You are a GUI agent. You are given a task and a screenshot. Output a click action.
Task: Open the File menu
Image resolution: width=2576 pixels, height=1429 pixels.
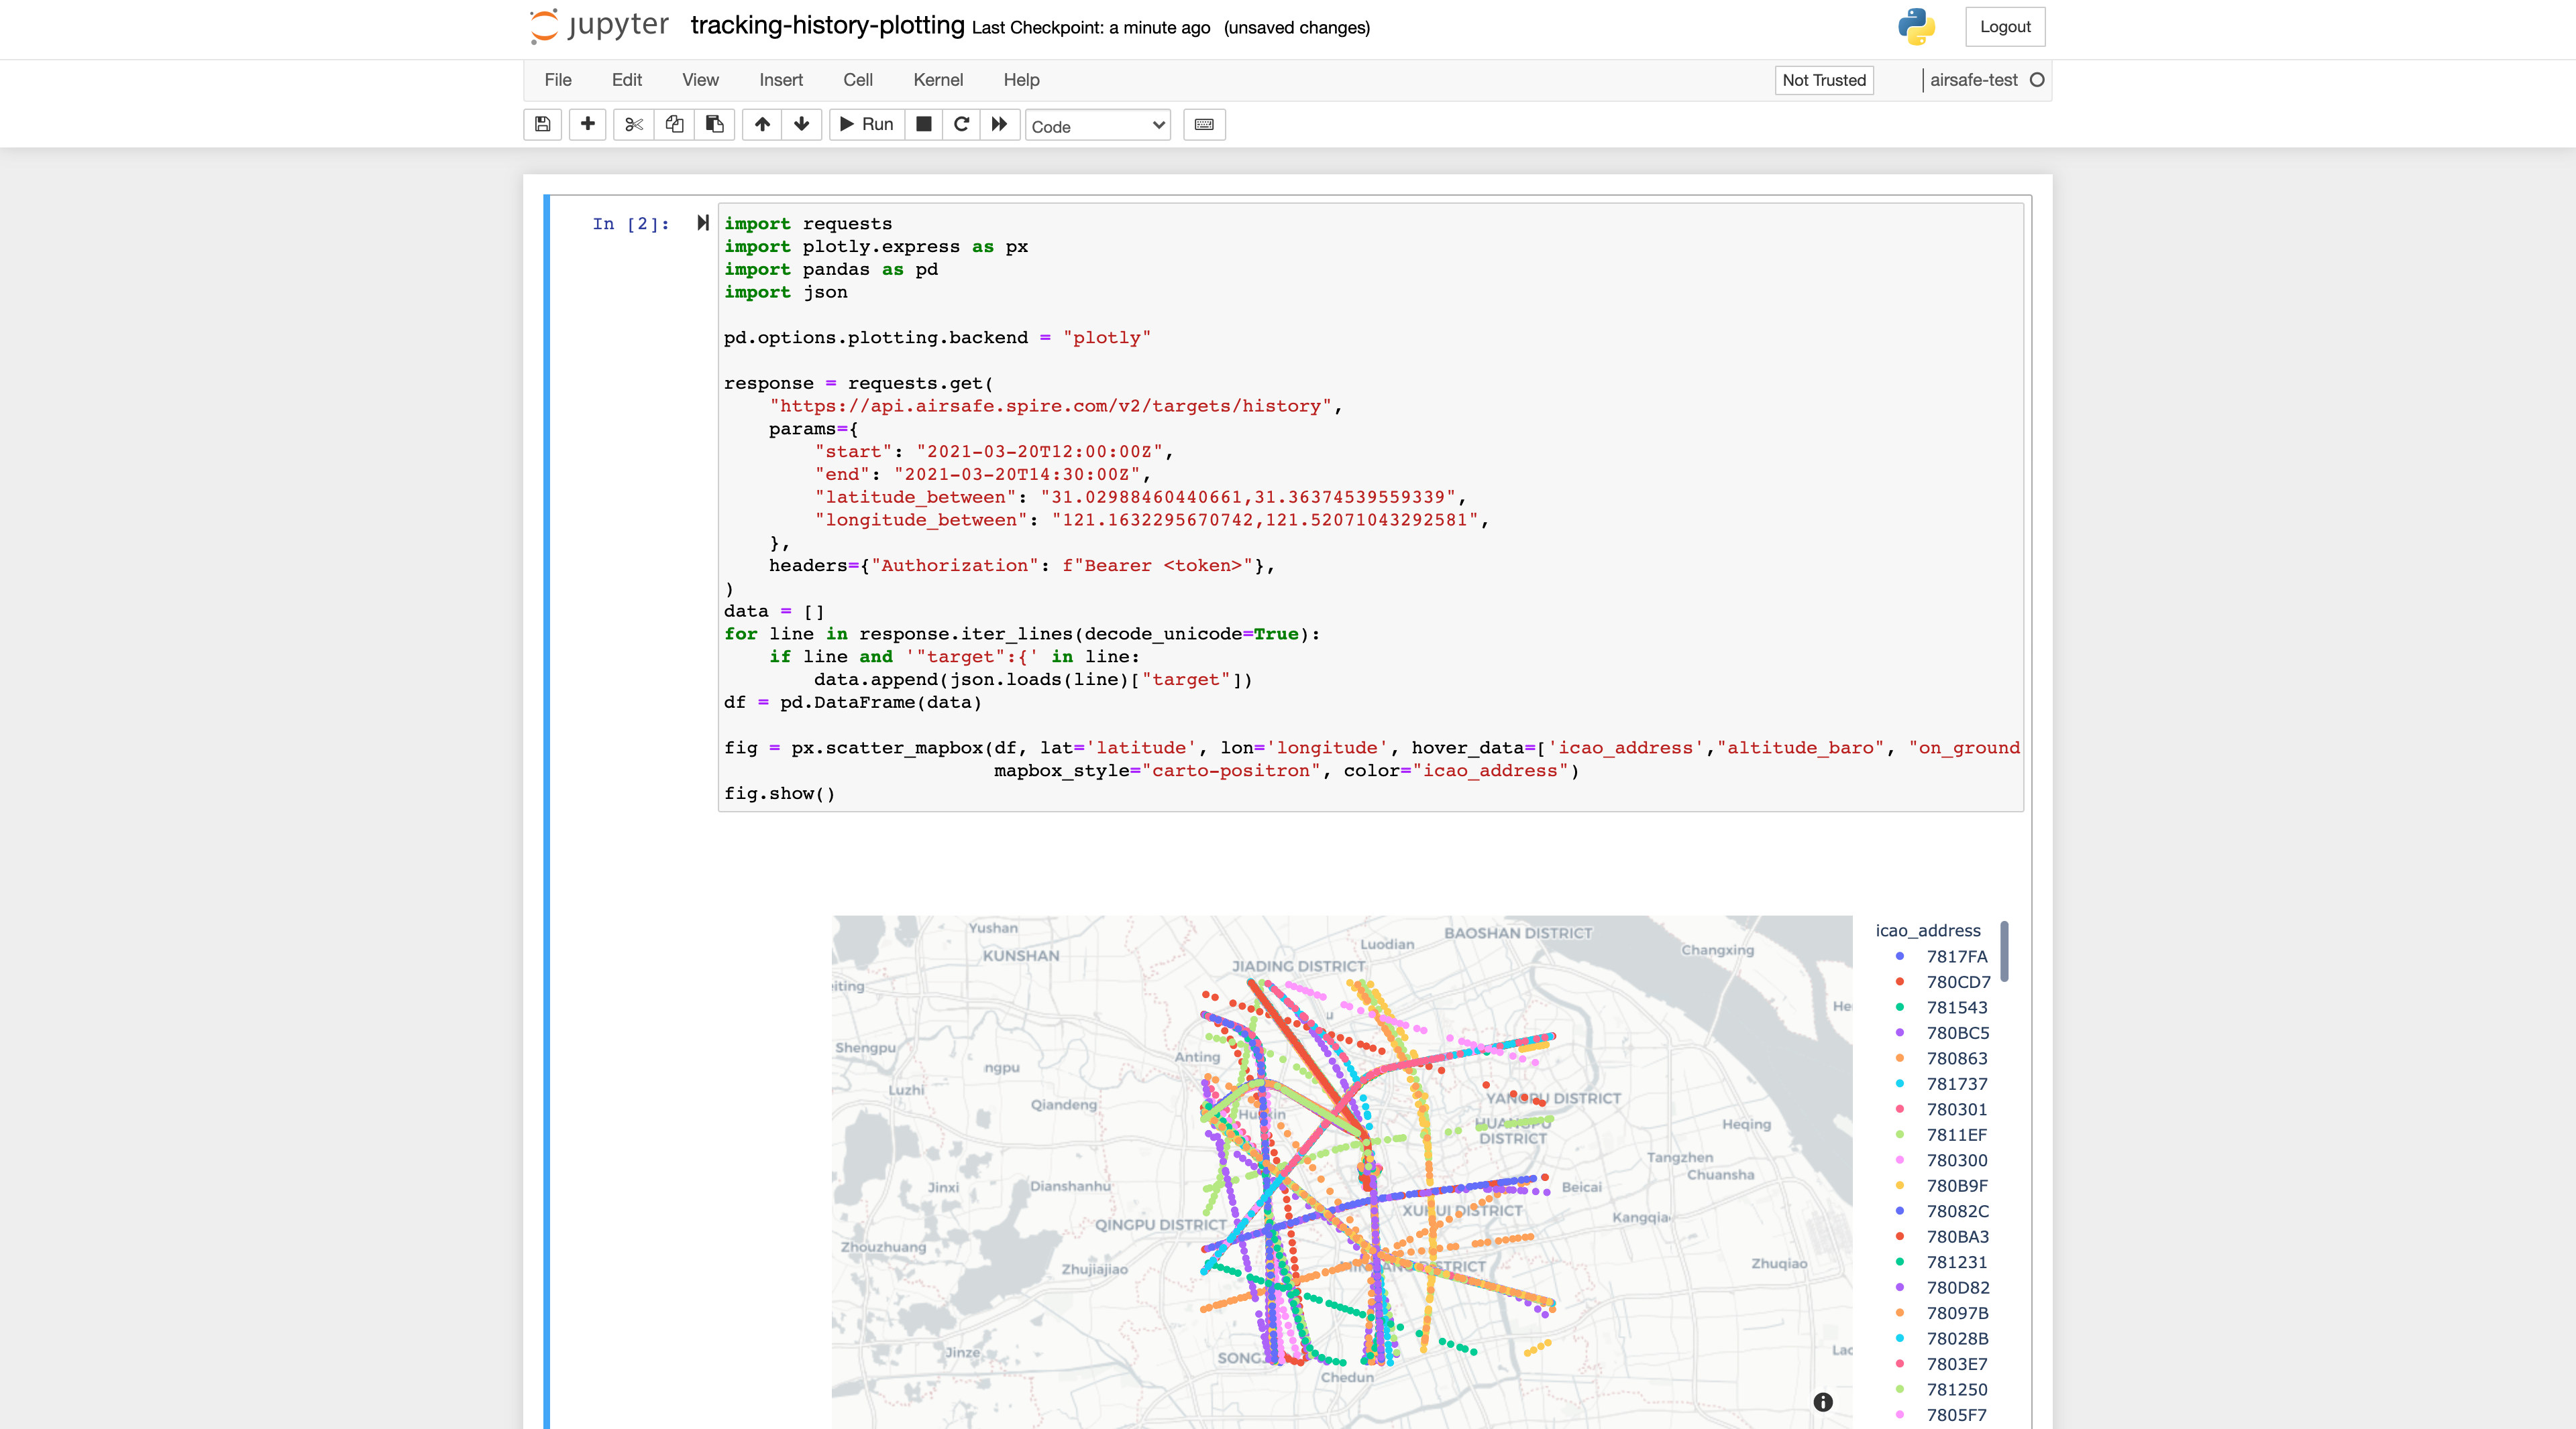point(558,80)
